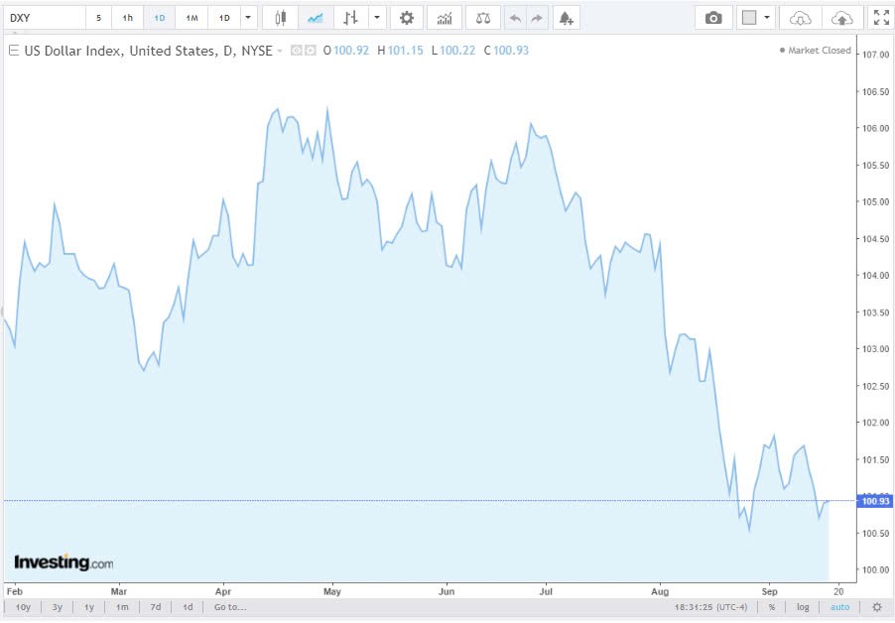Open the chart settings gear

click(x=406, y=17)
